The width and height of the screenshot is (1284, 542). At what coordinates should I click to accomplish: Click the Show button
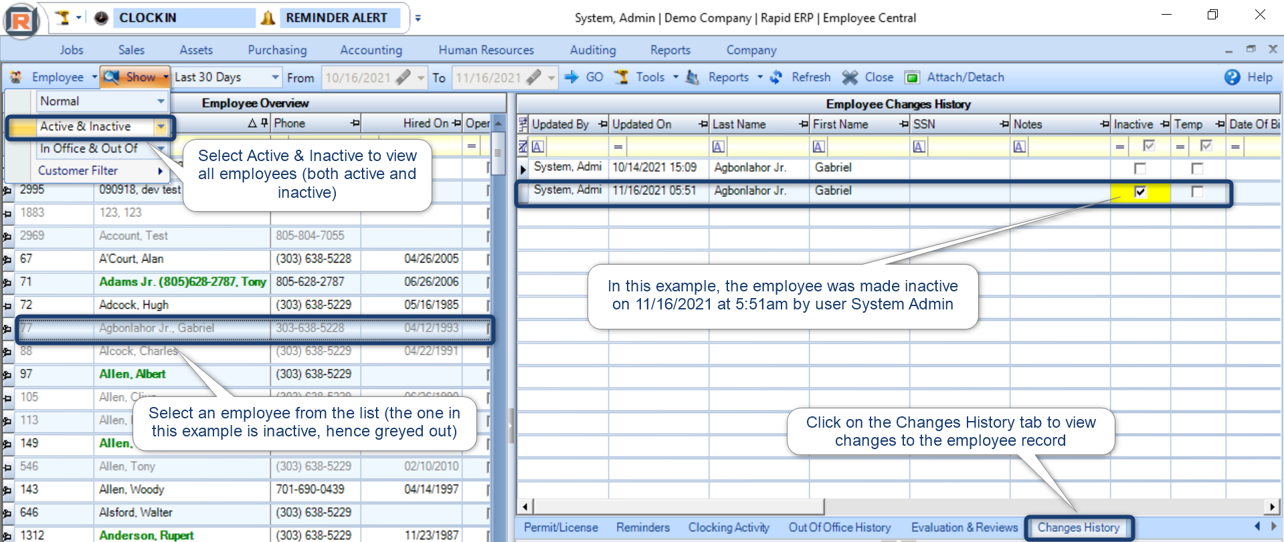pyautogui.click(x=135, y=78)
